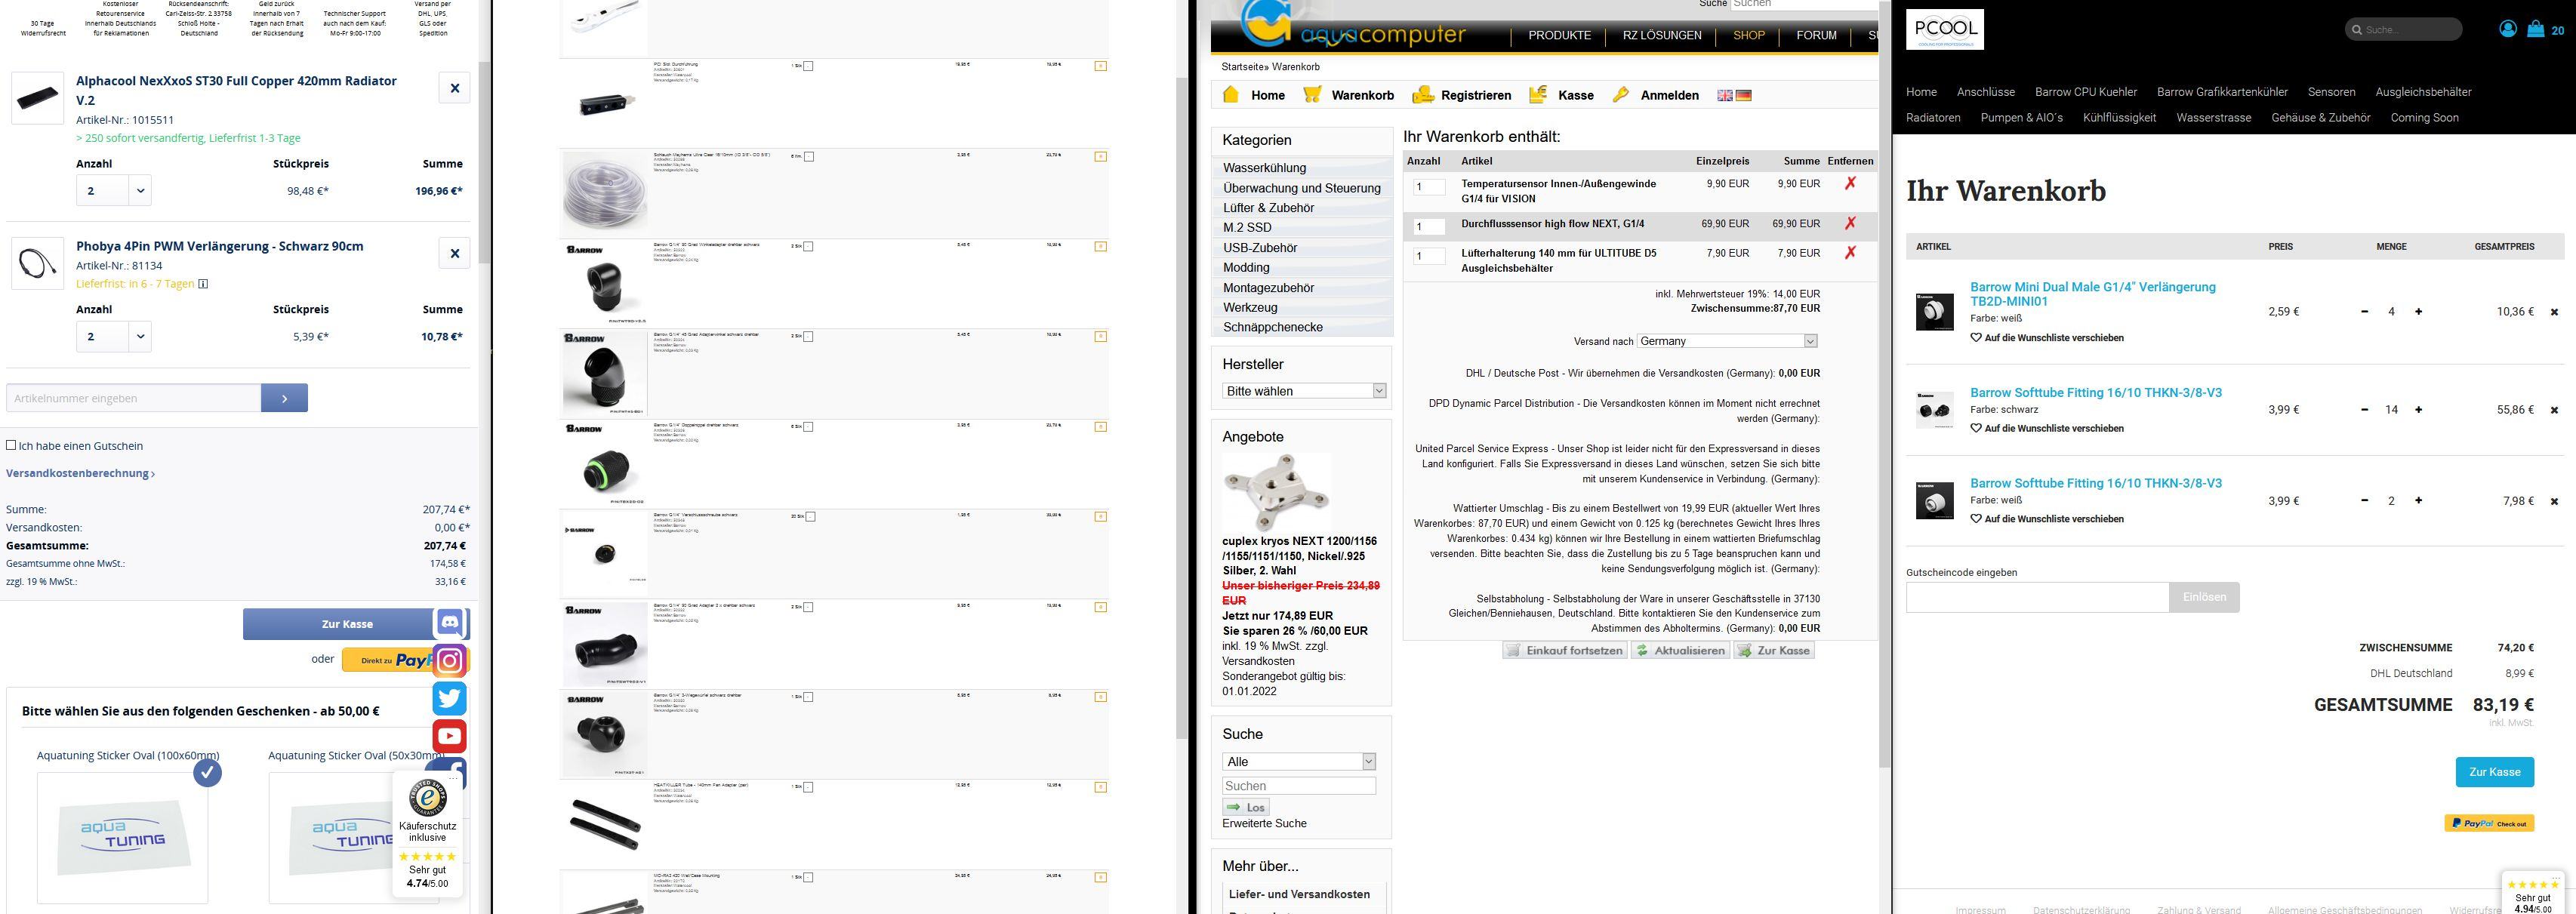Increase quantity of black Barrow Softtube Fitting
Screen dimensions: 2576x914
(x=2418, y=409)
